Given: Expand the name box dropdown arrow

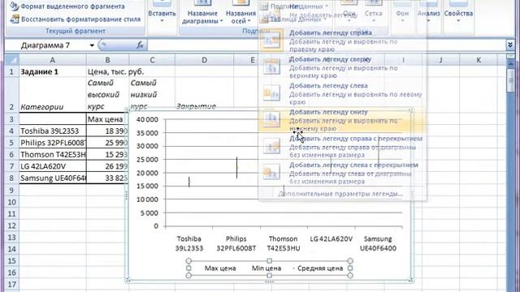Looking at the screenshot, I should pyautogui.click(x=92, y=45).
